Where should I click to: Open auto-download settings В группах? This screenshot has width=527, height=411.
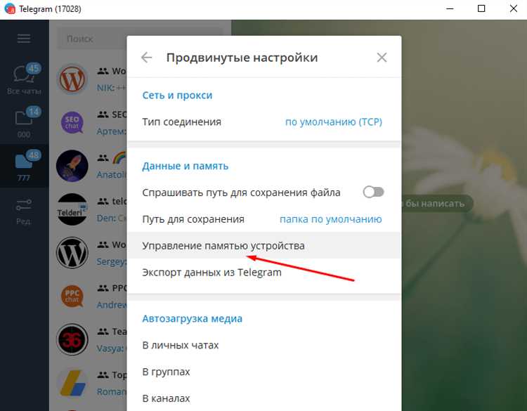(264, 372)
